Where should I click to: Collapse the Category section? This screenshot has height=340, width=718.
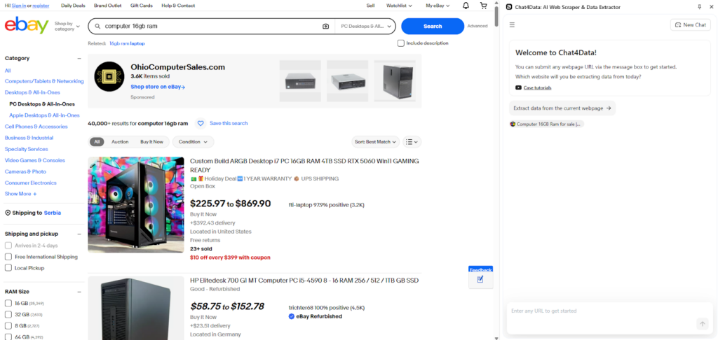point(79,59)
